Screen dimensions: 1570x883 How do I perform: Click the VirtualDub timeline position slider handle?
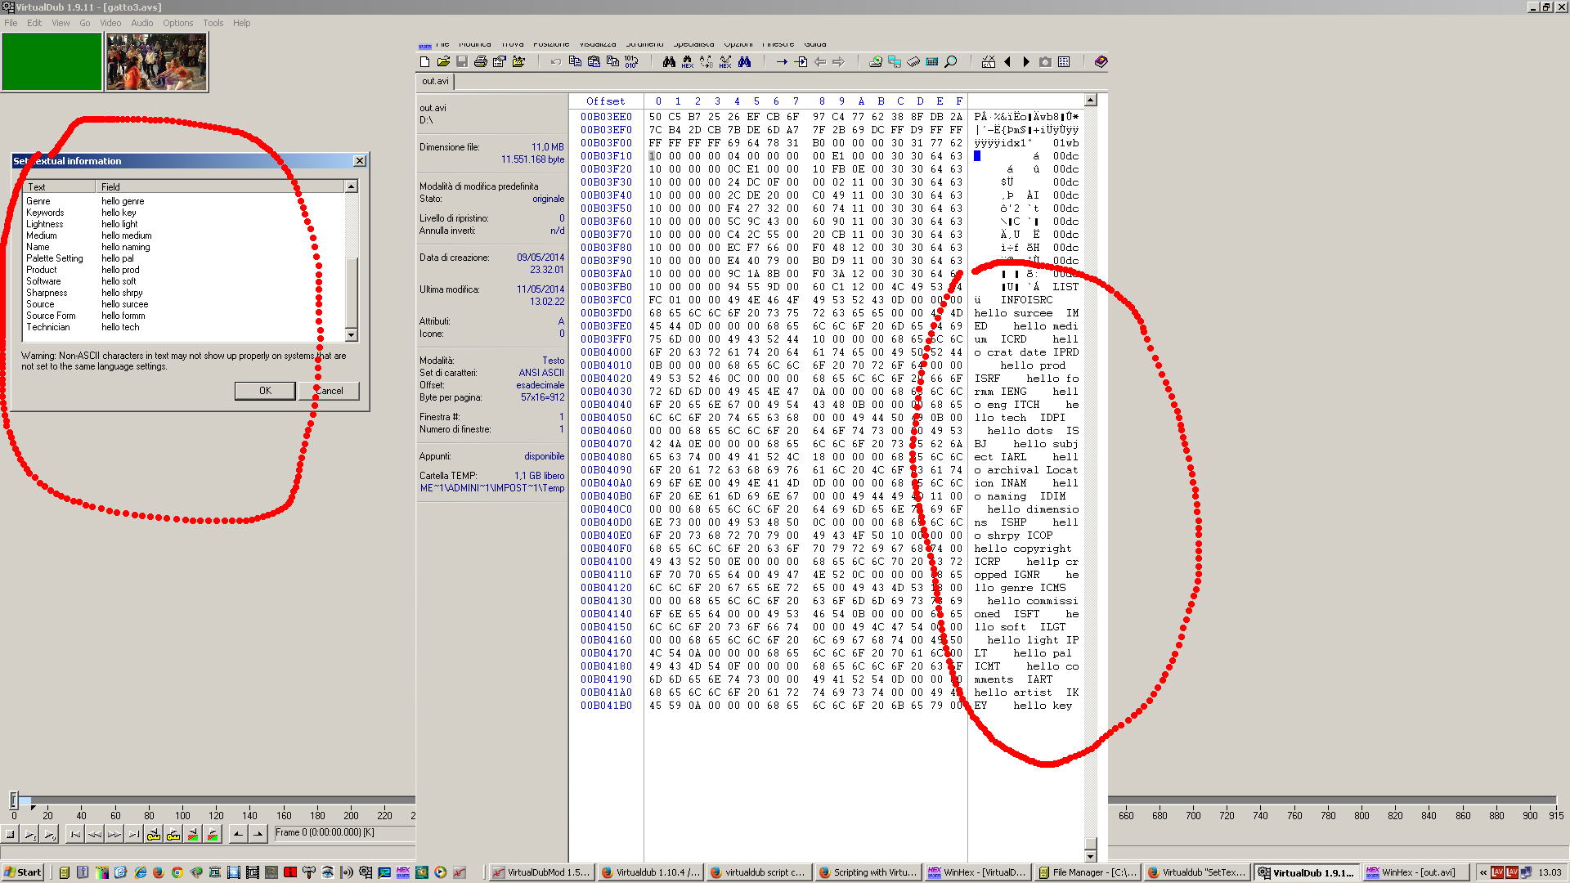pos(14,800)
